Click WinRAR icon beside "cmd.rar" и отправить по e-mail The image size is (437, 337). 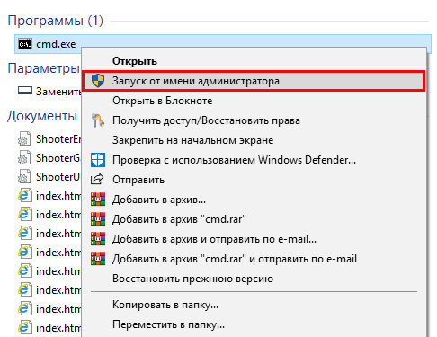[x=98, y=259]
